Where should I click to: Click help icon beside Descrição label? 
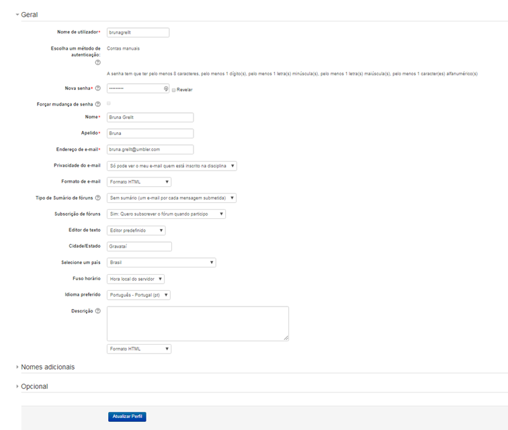coord(98,311)
